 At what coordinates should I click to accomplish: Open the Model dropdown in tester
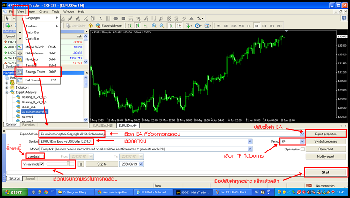pyautogui.click(x=250, y=149)
